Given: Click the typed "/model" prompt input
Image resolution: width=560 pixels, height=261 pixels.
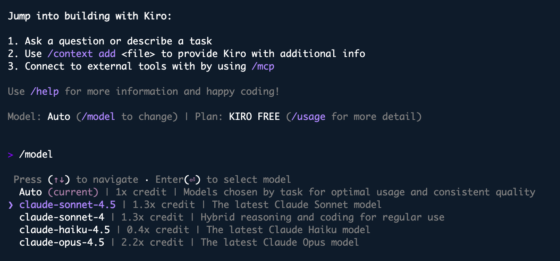Looking at the screenshot, I should click(x=36, y=154).
